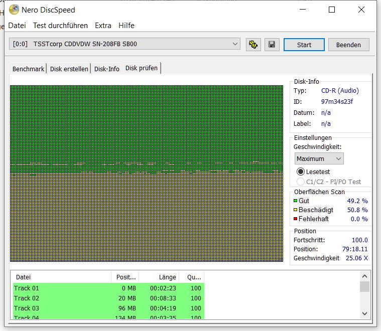Open the Datei menu
The width and height of the screenshot is (381, 331).
pos(17,26)
